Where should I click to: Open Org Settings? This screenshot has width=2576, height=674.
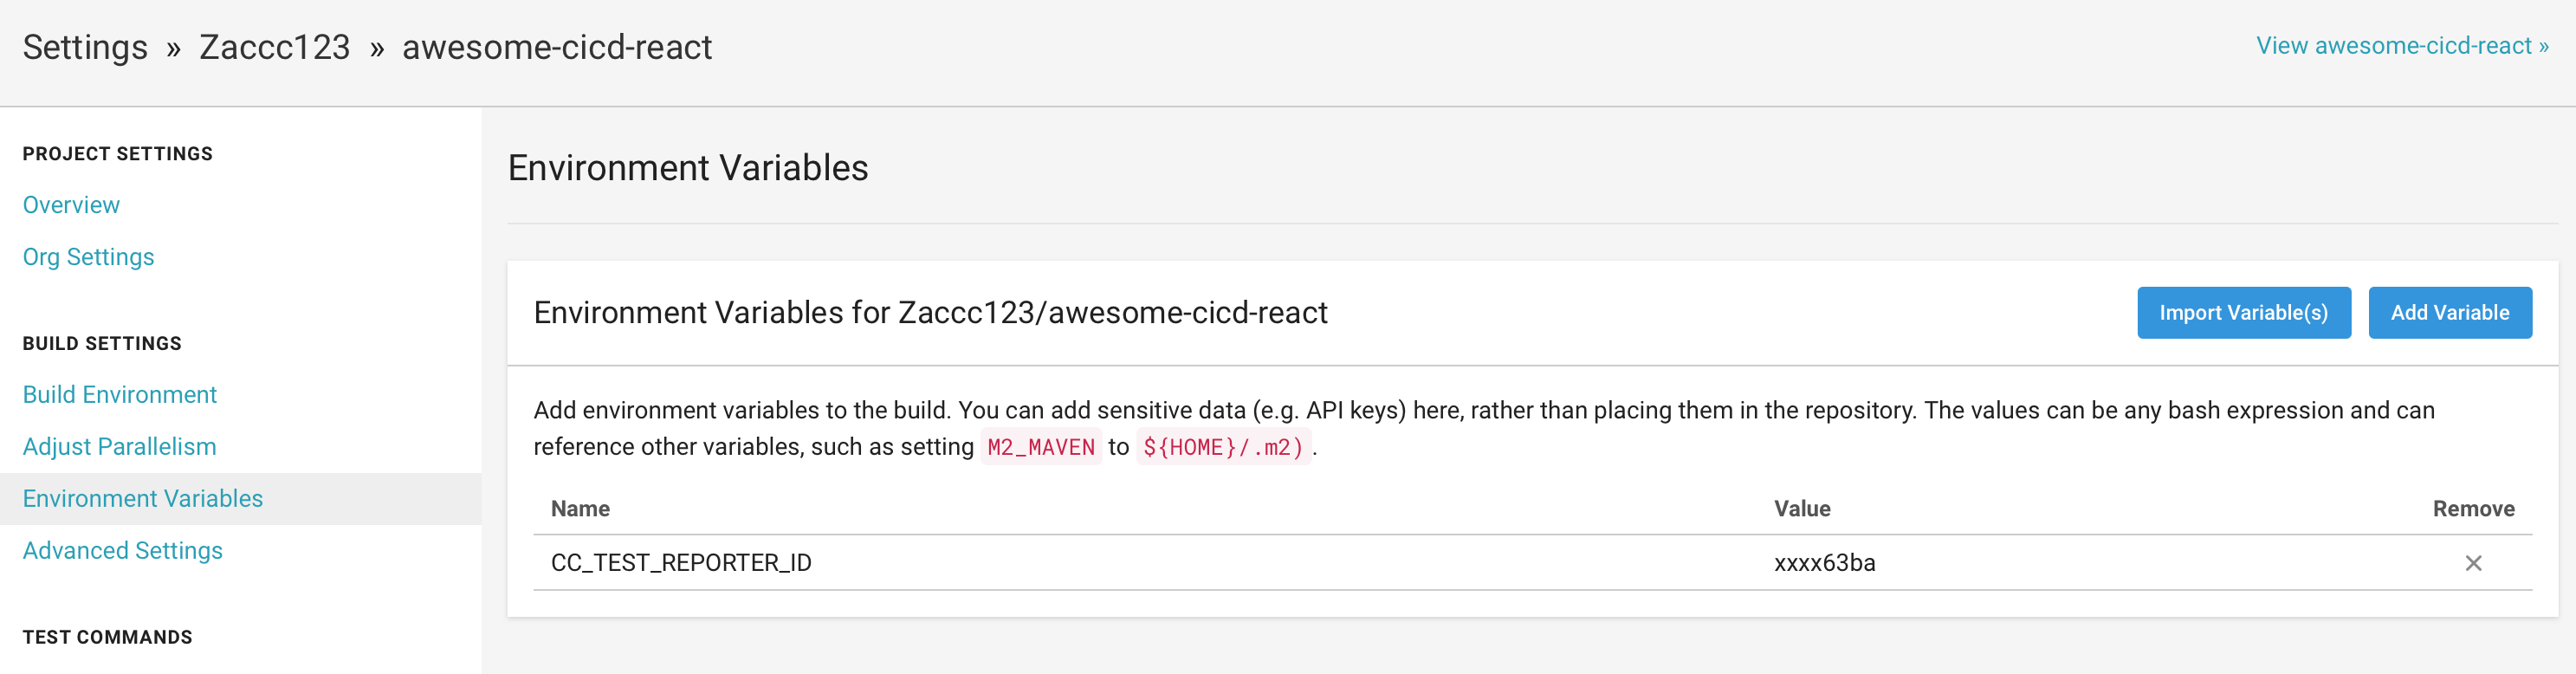[x=88, y=256]
